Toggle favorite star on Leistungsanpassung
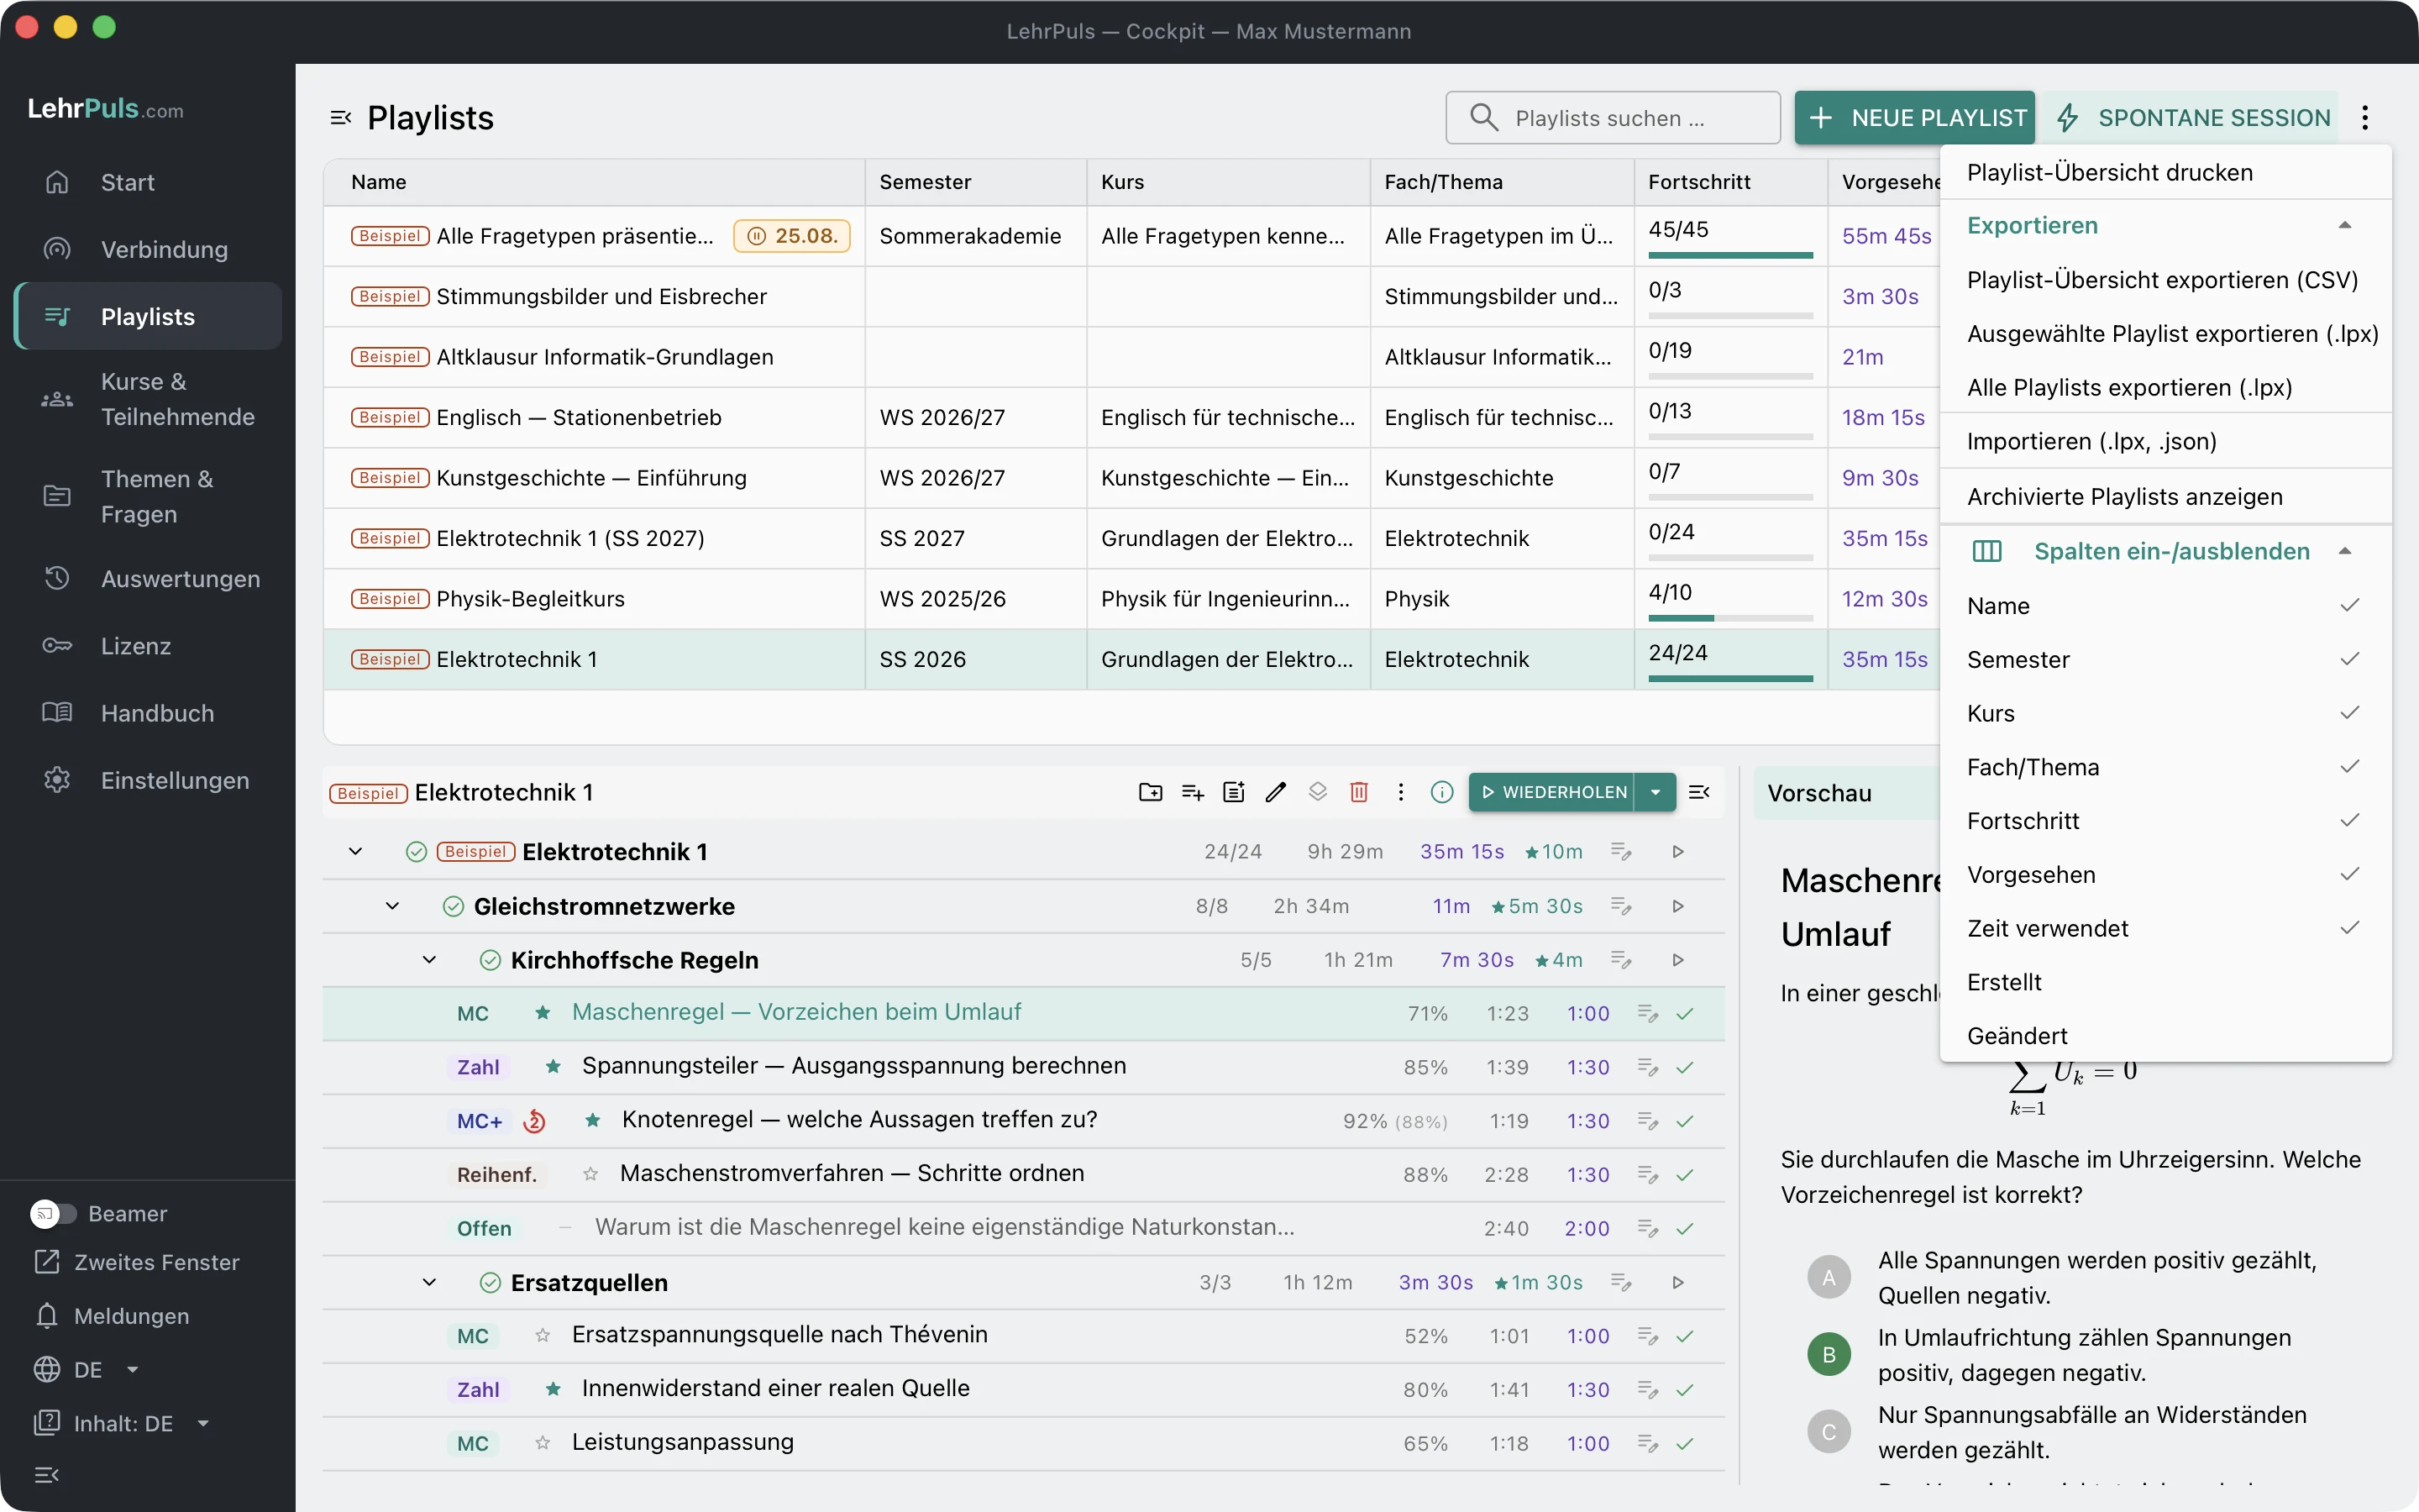 tap(543, 1443)
